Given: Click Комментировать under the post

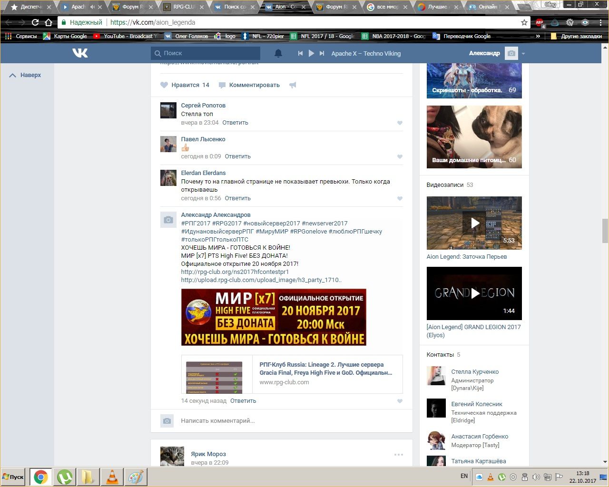Looking at the screenshot, I should coord(249,85).
